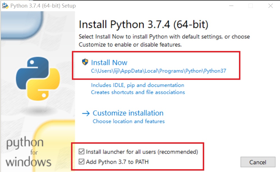The height and width of the screenshot is (172, 280).
Task: Select 'Install Now' to begin installation
Action: pos(109,62)
